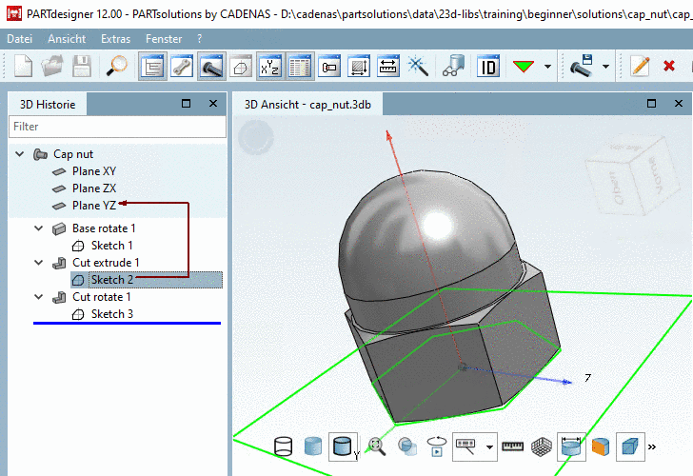The image size is (693, 476).
Task: Open the Ansicht menu
Action: coord(67,39)
